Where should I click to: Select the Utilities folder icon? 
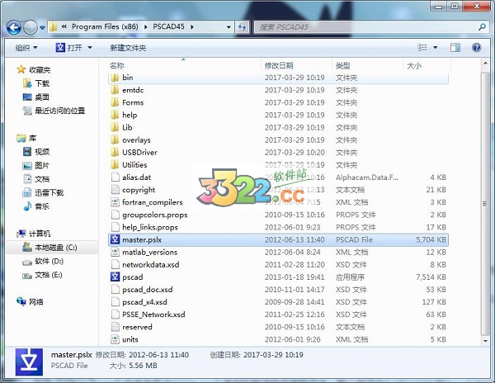[115, 165]
